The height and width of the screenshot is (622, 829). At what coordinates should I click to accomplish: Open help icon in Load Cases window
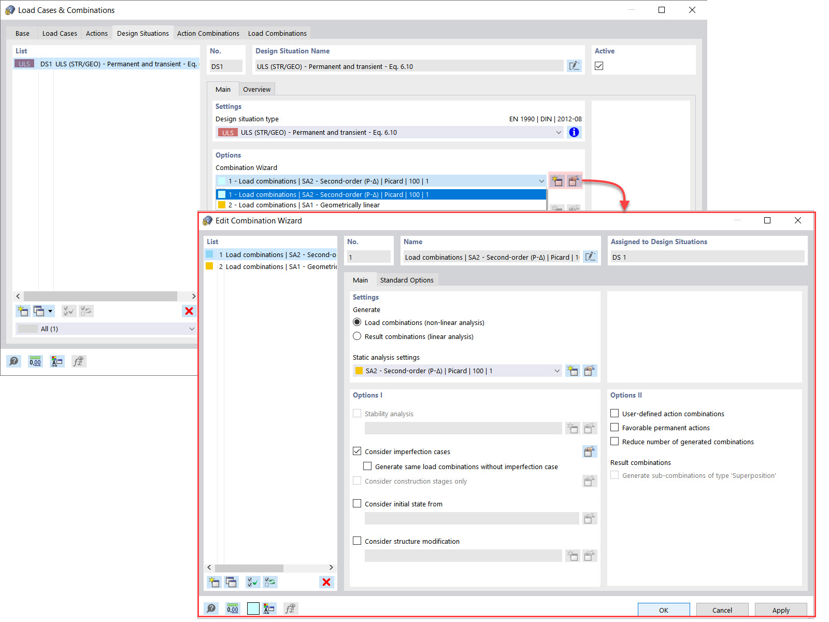pos(14,361)
